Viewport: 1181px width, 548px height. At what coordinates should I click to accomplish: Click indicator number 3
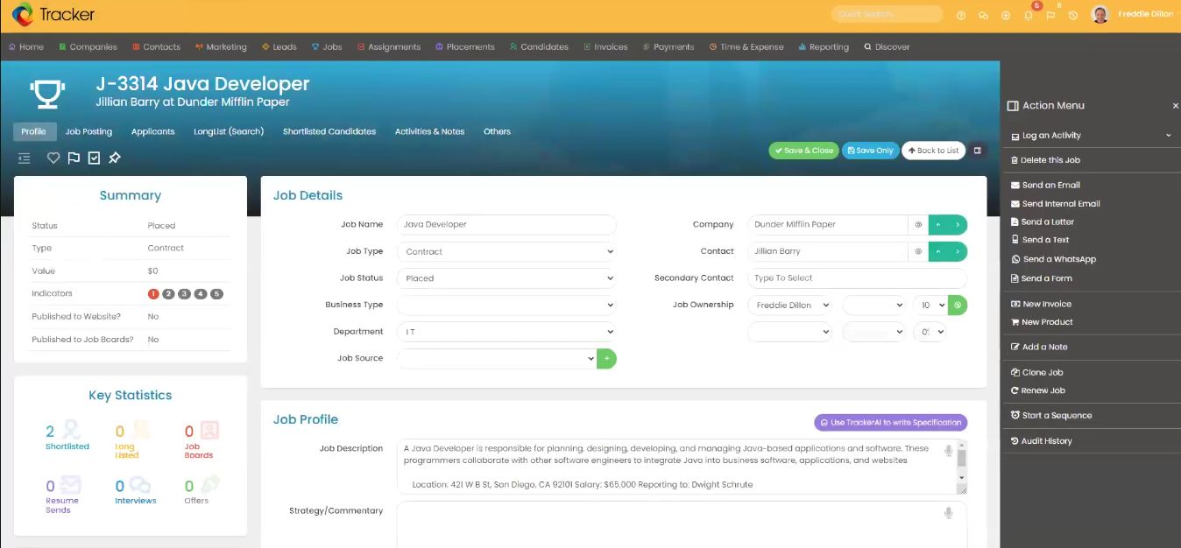pyautogui.click(x=185, y=294)
